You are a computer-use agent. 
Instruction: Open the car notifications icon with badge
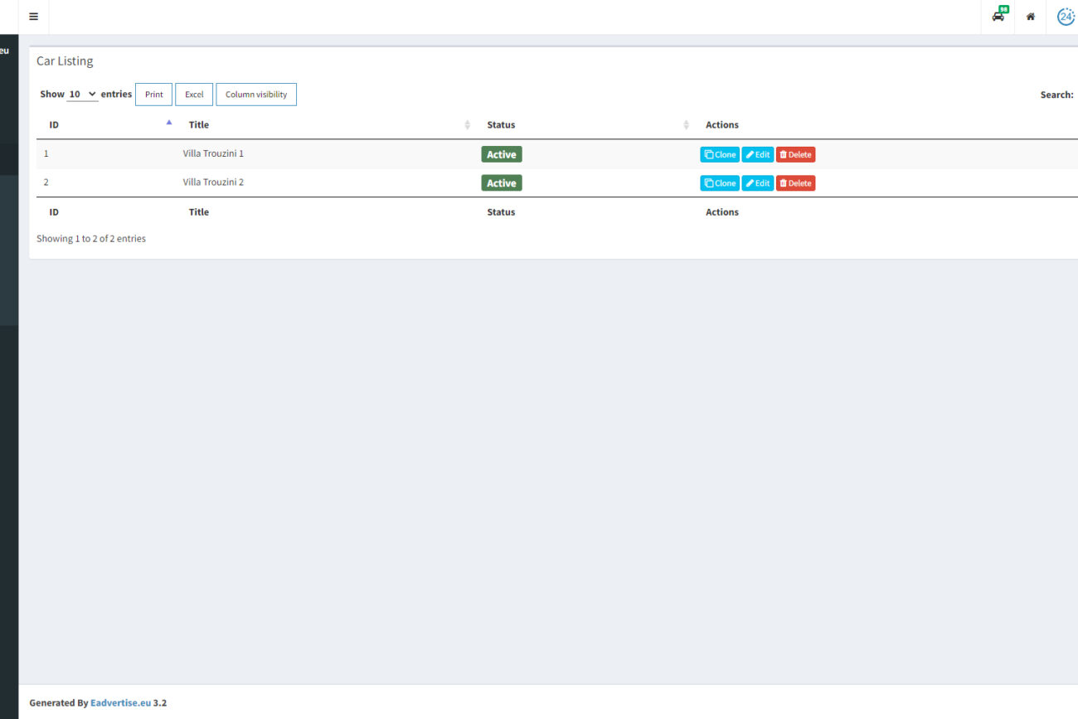click(998, 17)
